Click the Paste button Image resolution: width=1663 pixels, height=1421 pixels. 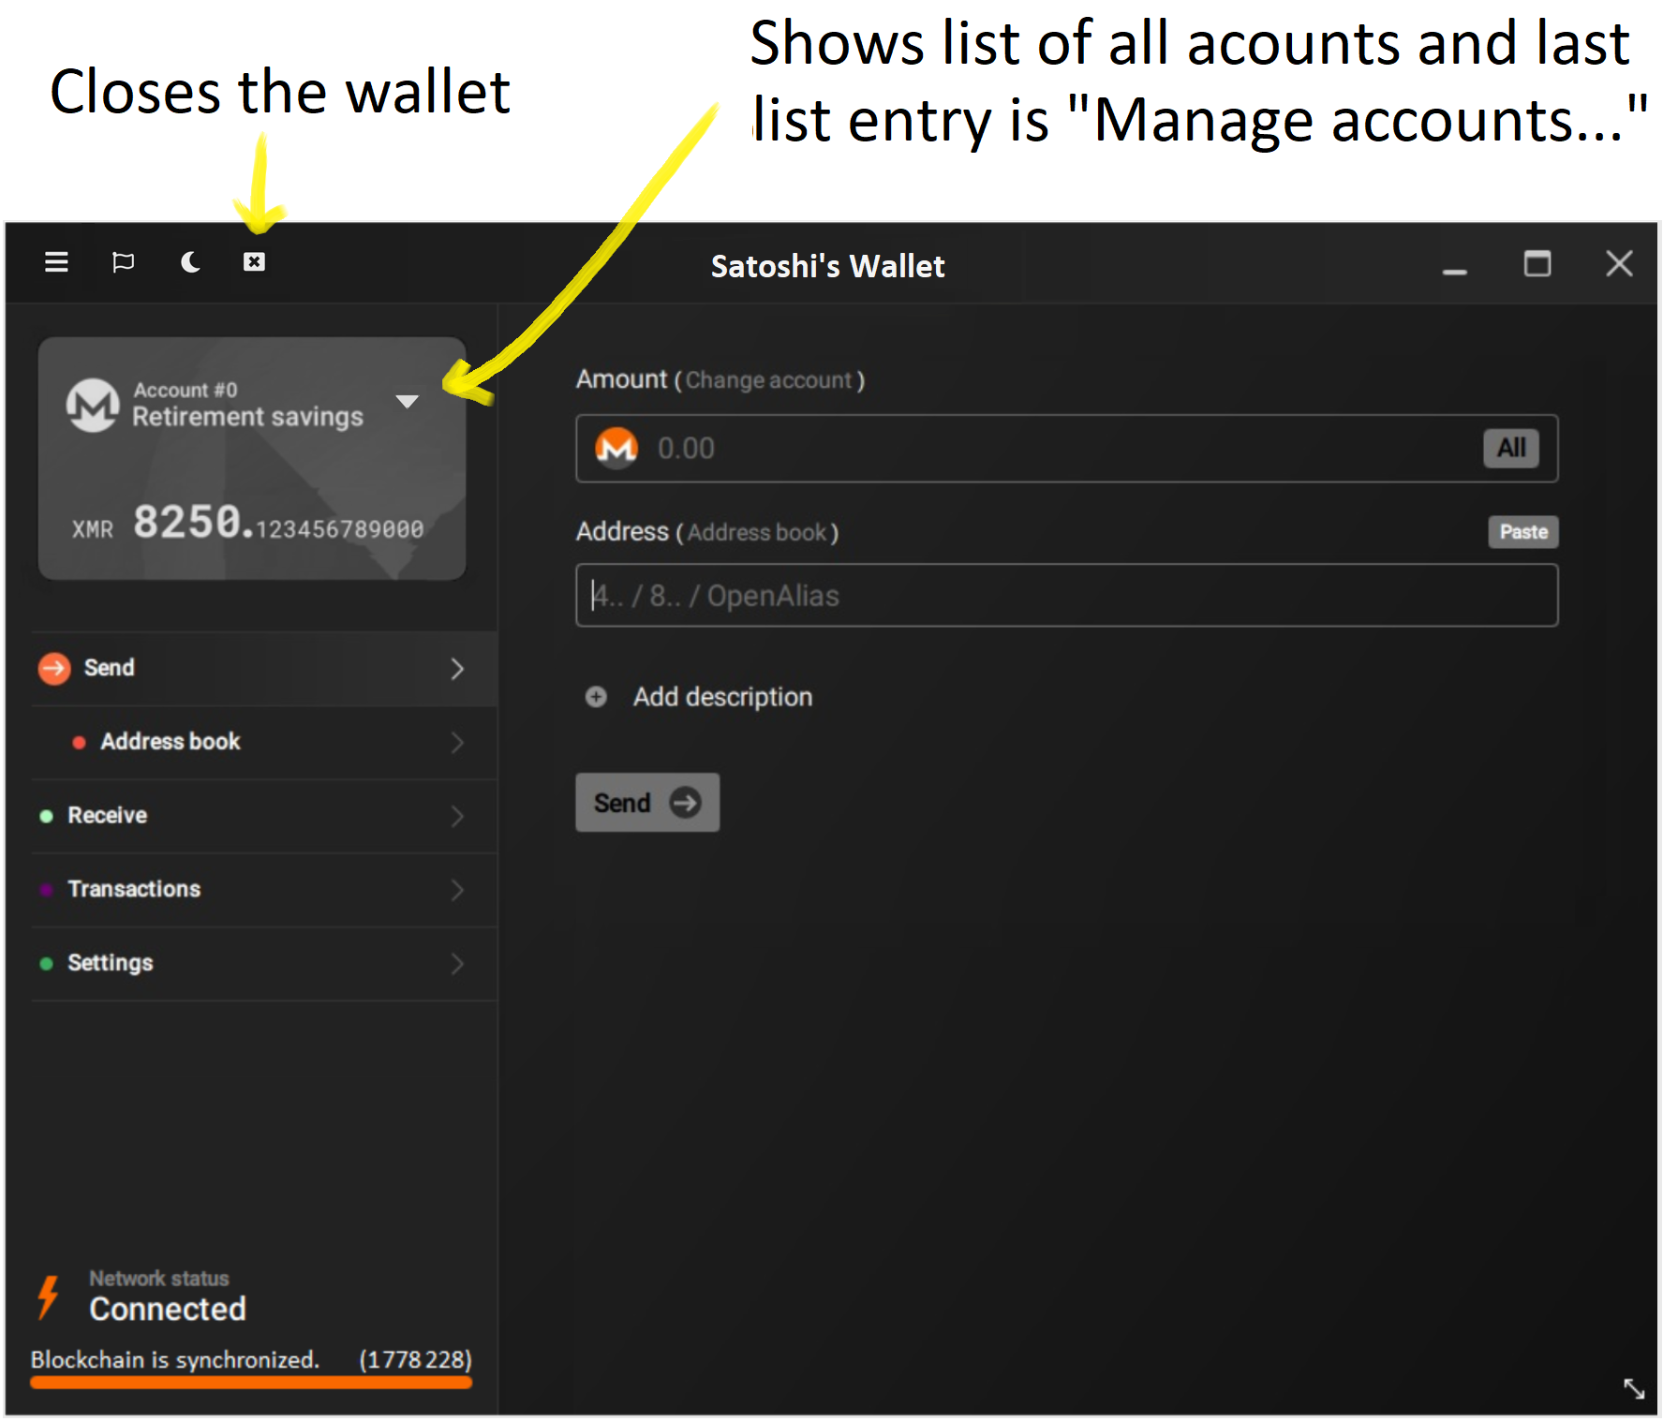[1523, 532]
